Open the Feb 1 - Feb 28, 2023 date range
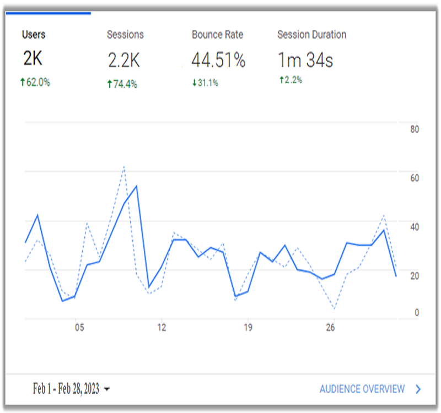441x413 pixels. tap(66, 389)
